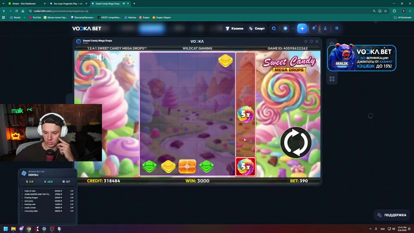Viewport: 414px width, 233px height.
Task: Open the site search magnifier
Action: [x=274, y=28]
